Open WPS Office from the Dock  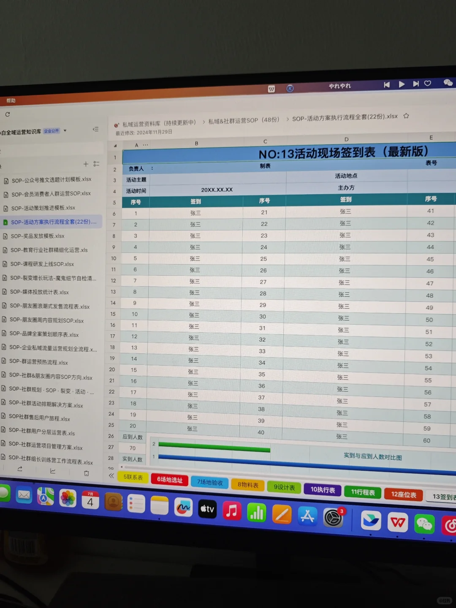397,523
